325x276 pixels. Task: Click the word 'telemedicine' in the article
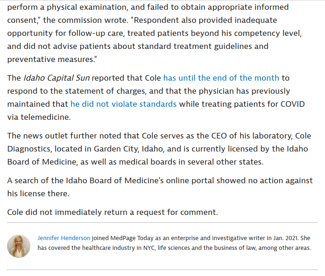(x=46, y=117)
